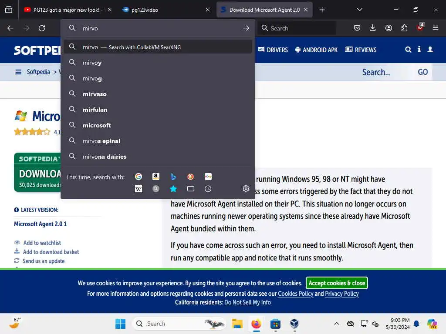Open Softpedia ANDROID APK section
Screen dimensions: 446x334
point(316,50)
